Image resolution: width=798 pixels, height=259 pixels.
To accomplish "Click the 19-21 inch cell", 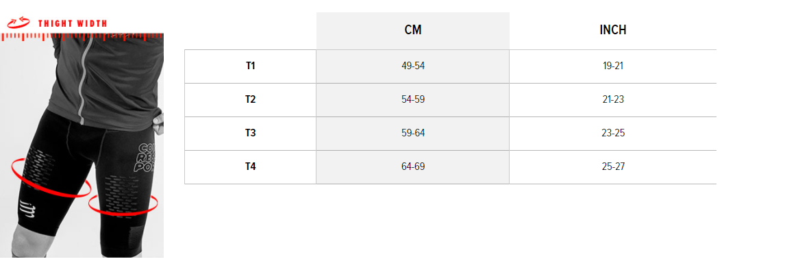I will 613,66.
